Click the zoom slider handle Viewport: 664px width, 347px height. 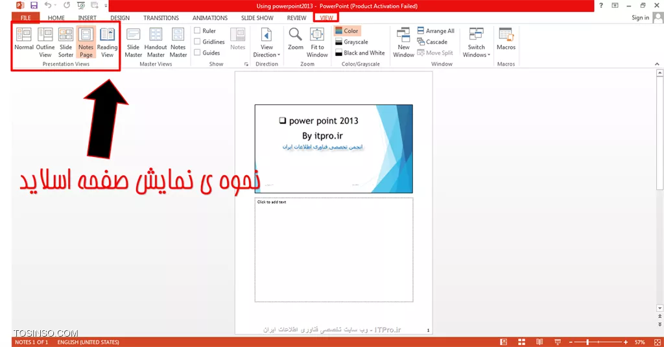tap(587, 342)
